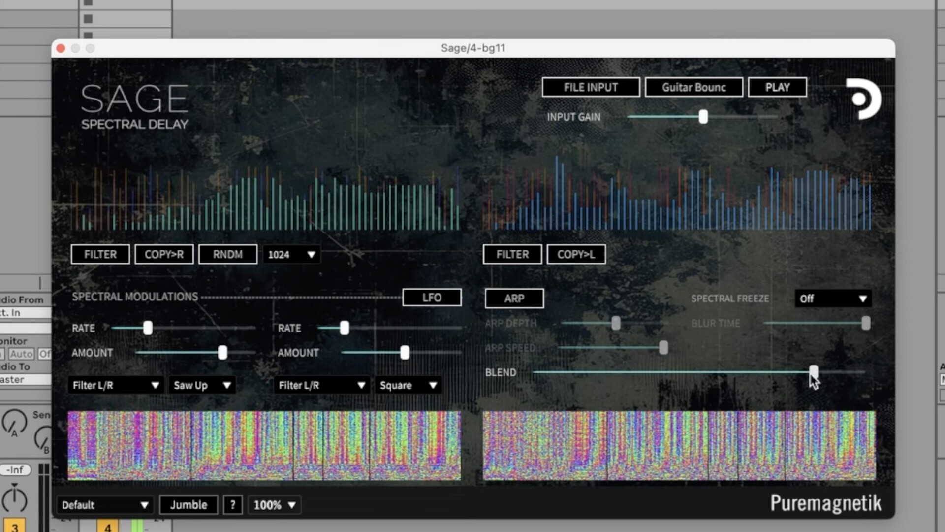This screenshot has width=945, height=532.
Task: Click the SAGE Spectral Delay title
Action: pyautogui.click(x=134, y=106)
